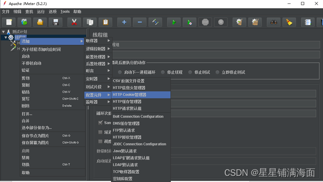Collapse the 线程组 tree node arrow
The image size is (323, 182).
(6, 37)
